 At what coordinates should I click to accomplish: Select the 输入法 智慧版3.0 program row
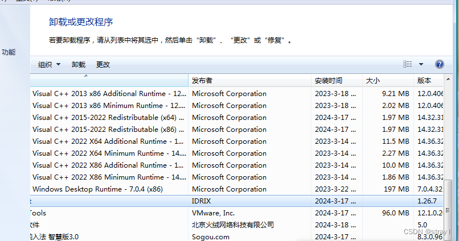tap(237, 237)
